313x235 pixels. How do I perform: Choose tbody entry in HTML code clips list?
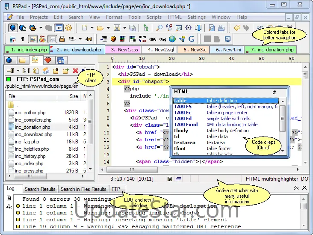coord(226,131)
